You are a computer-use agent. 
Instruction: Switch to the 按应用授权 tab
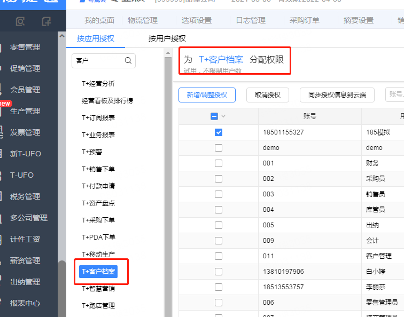(96, 38)
